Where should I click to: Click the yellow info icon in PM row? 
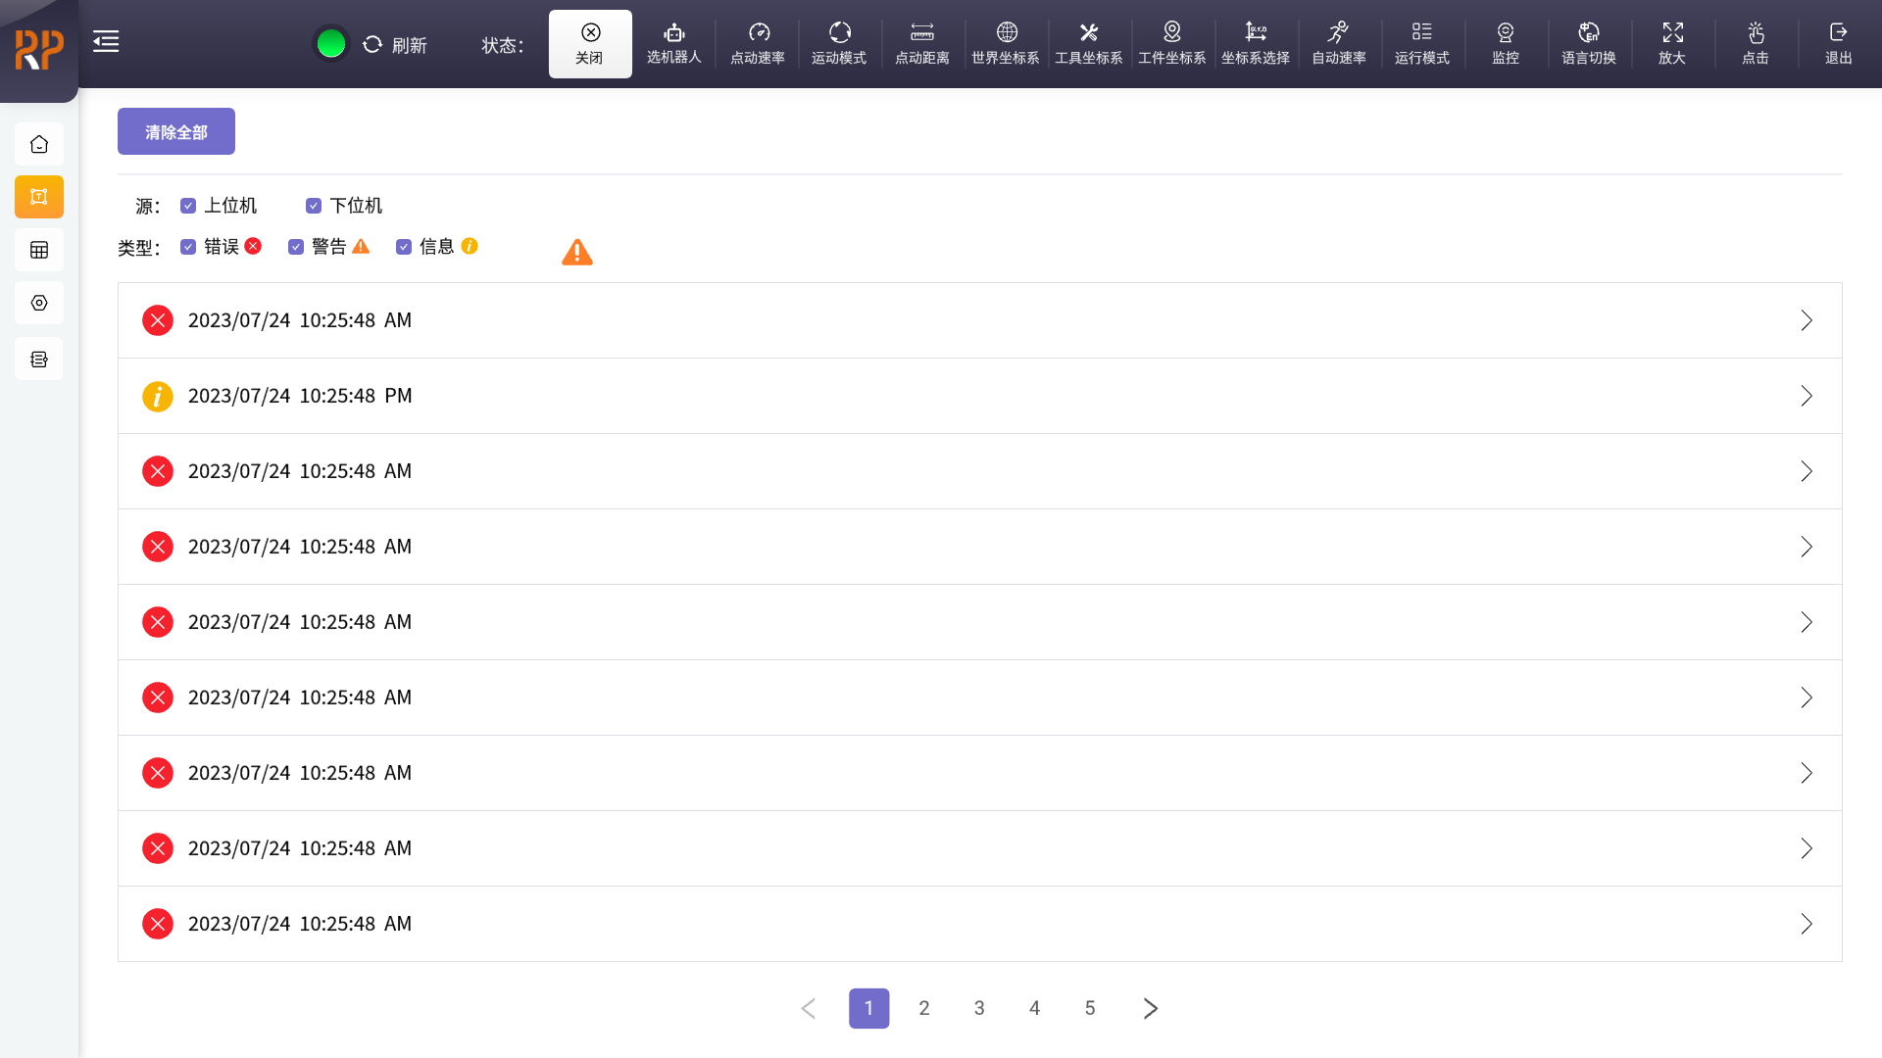pyautogui.click(x=158, y=396)
